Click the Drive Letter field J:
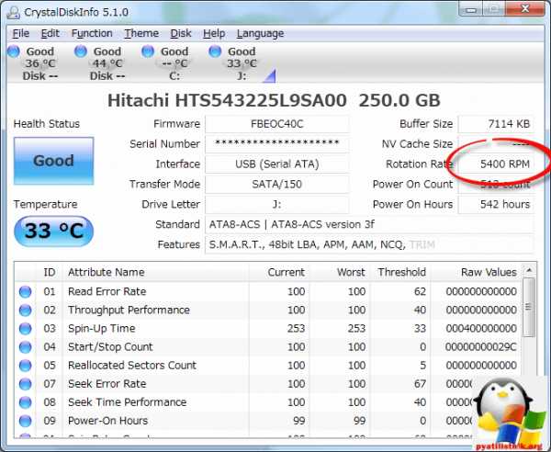Screen dimensions: 551x452 277,204
